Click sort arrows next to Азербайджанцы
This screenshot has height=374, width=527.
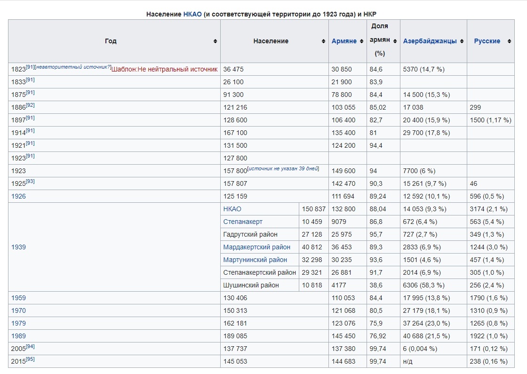(462, 41)
